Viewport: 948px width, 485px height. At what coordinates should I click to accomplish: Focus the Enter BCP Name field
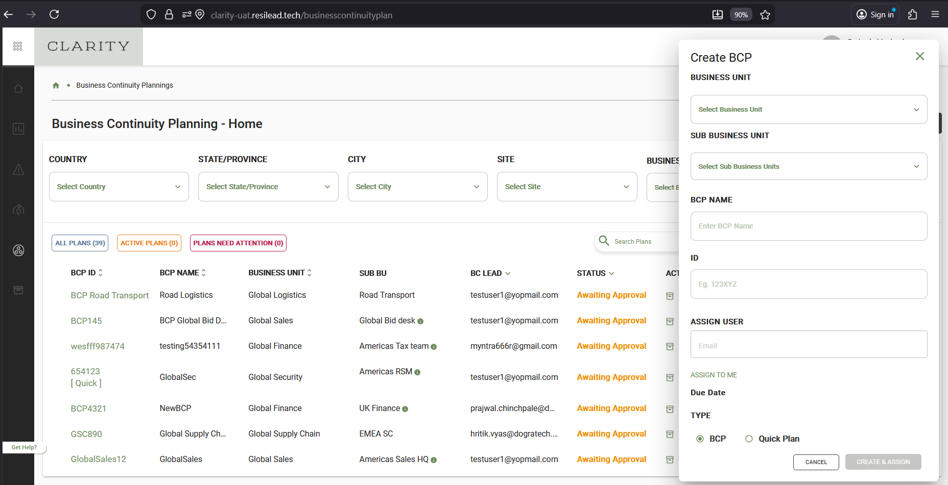pos(809,226)
